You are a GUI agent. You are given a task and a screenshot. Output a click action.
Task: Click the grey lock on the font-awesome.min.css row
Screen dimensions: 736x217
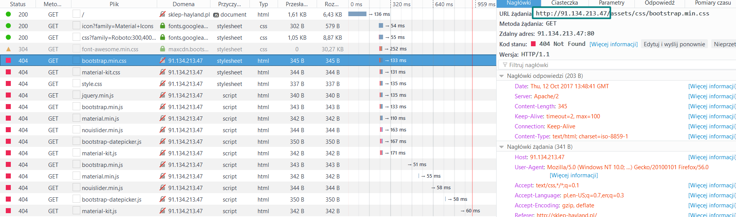pos(163,49)
